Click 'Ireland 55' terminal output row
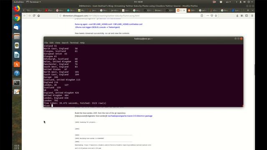The image size is (267, 150). [50, 46]
